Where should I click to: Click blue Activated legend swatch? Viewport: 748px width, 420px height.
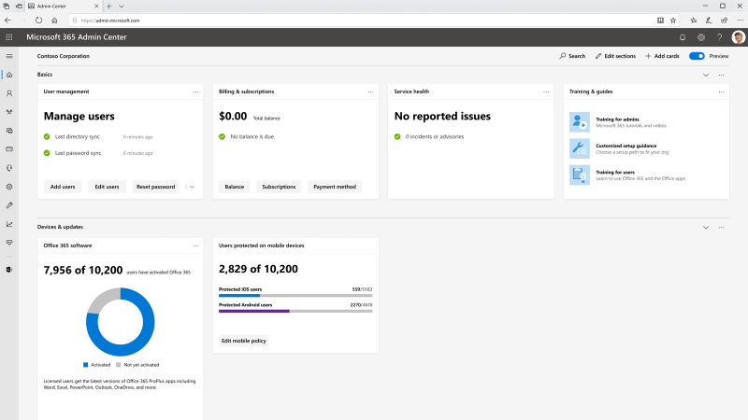click(86, 365)
